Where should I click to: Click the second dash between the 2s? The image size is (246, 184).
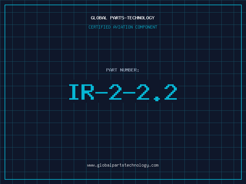129,93
